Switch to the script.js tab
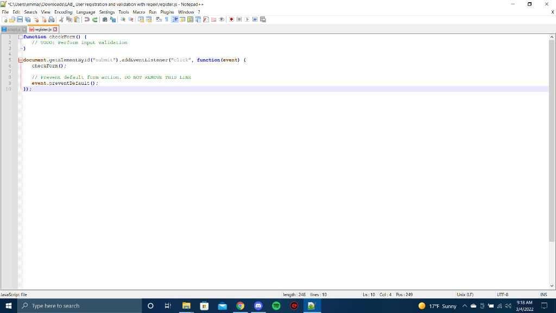Screen dimensions: 556x313 (x=14, y=28)
